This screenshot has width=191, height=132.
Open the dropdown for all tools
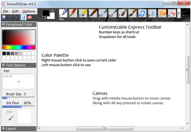179,13
